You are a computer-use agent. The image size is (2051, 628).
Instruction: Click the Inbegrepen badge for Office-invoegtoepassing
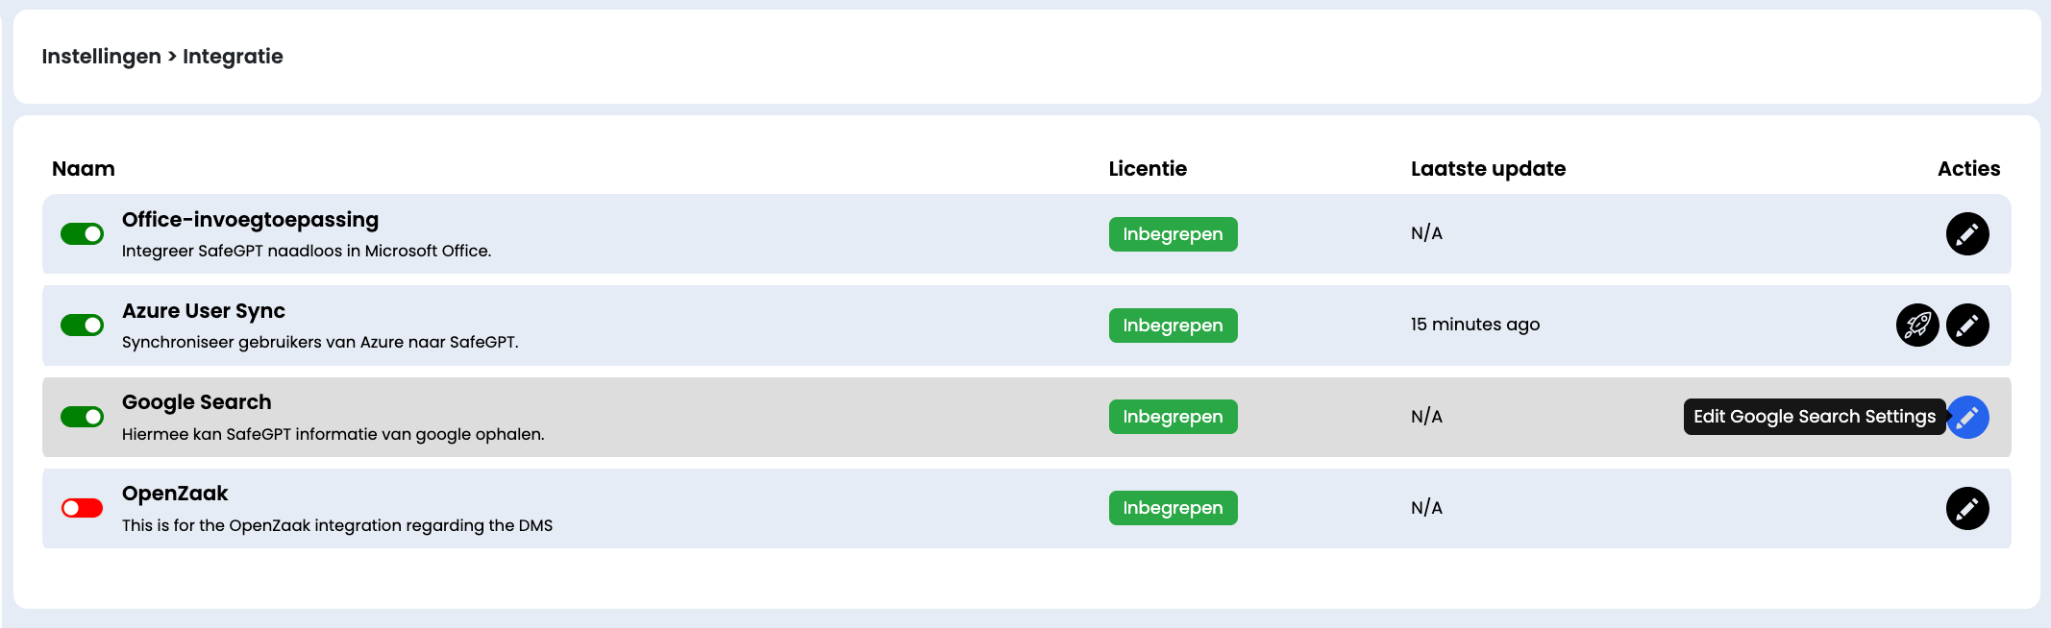(1173, 234)
